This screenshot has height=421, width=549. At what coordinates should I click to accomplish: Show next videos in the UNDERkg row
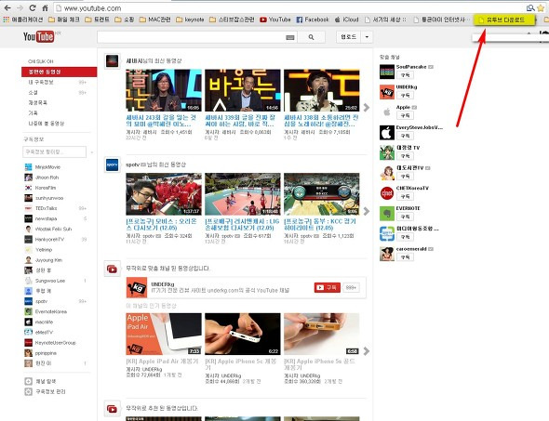(367, 351)
